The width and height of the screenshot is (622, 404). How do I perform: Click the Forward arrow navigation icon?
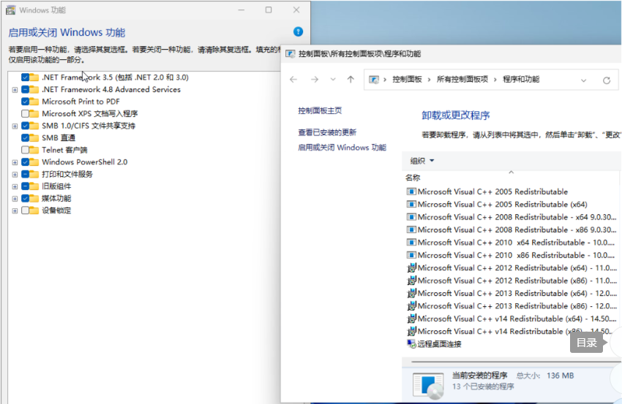[x=315, y=80]
